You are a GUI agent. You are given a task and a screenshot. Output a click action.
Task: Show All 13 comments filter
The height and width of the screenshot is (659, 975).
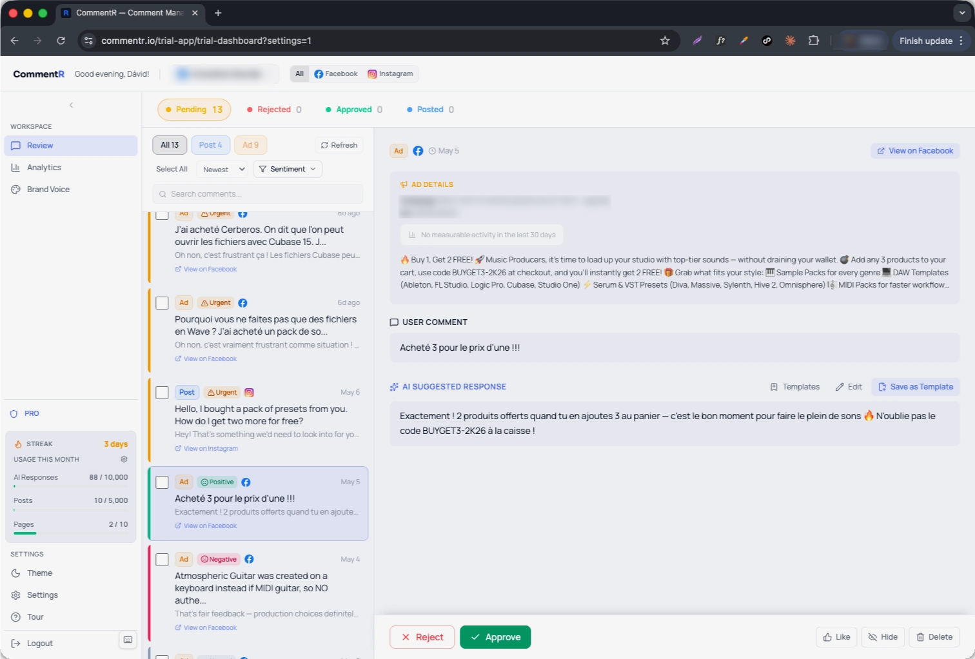(x=170, y=145)
